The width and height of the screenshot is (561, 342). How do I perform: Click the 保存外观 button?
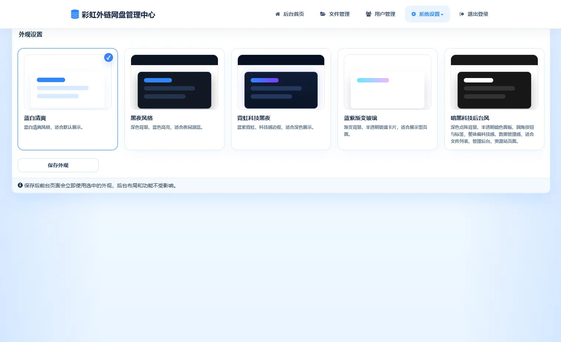(58, 165)
